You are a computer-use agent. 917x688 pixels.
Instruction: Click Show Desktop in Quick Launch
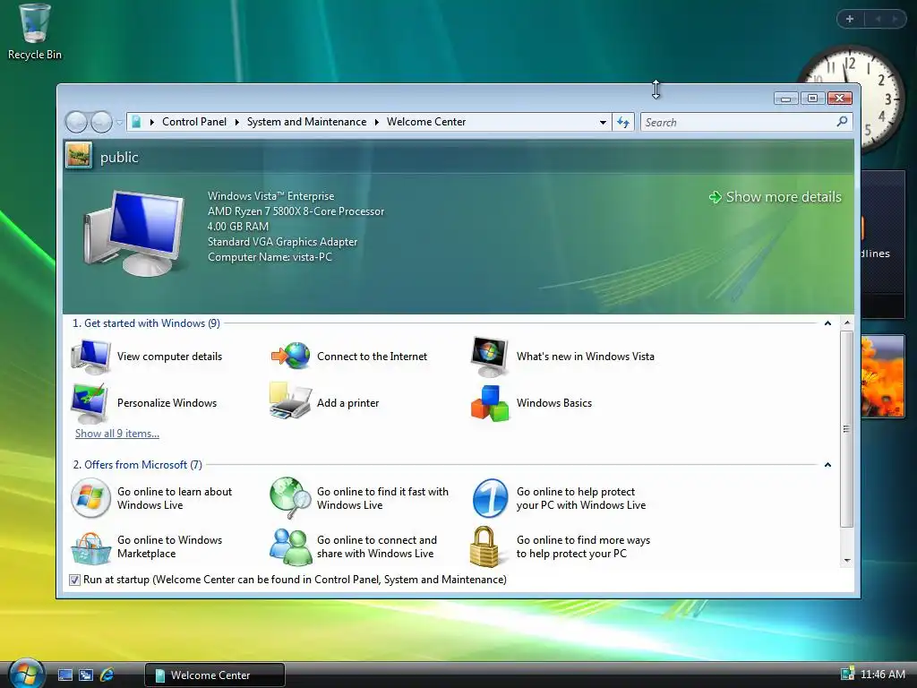pos(65,675)
